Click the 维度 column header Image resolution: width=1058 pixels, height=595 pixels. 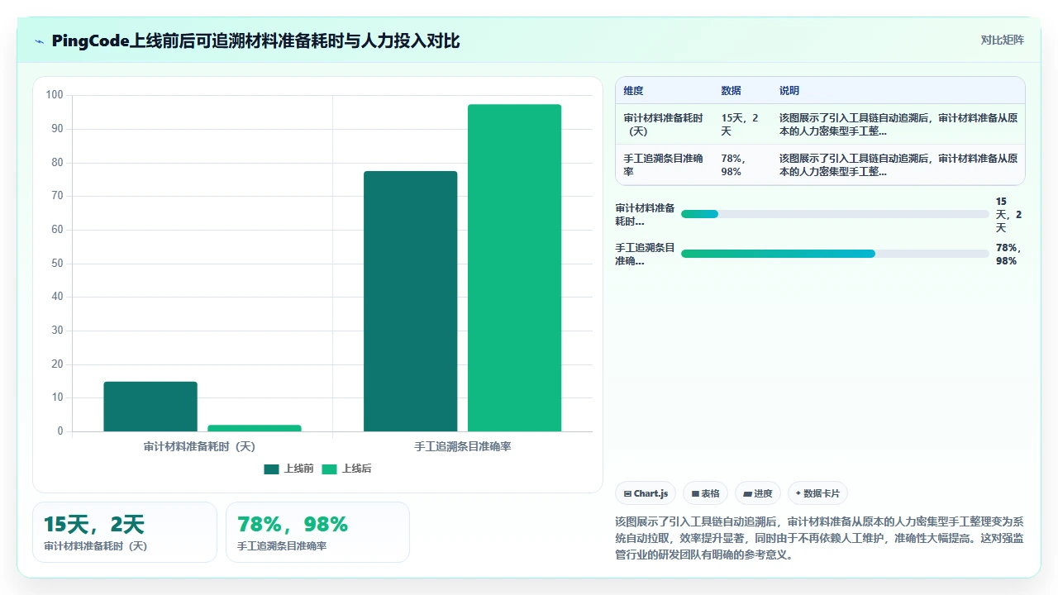pyautogui.click(x=633, y=91)
